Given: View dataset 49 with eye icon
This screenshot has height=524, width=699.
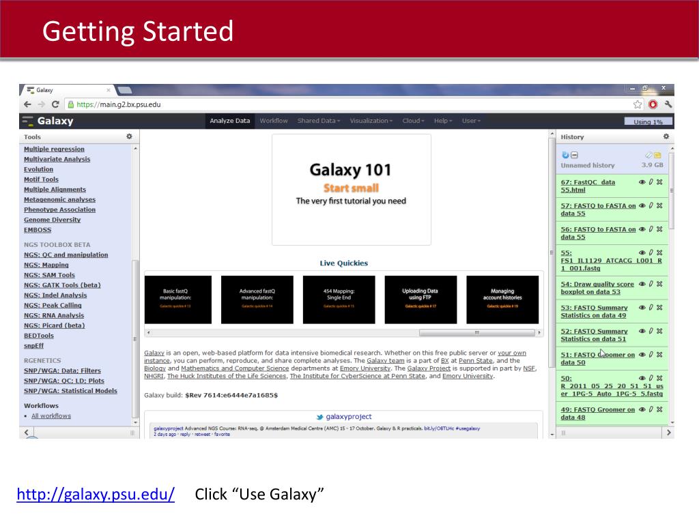Looking at the screenshot, I should coord(642,409).
